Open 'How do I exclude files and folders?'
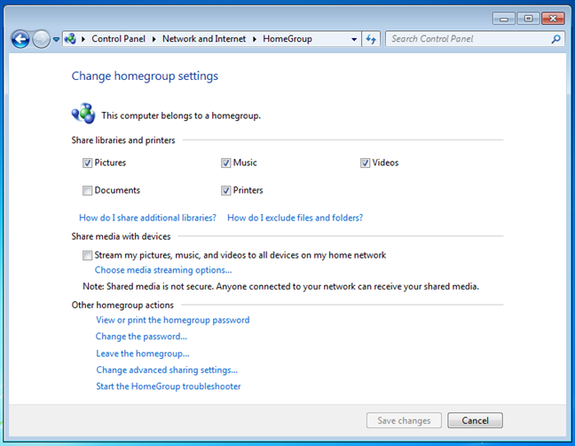Viewport: 575px width, 446px height. [x=295, y=218]
